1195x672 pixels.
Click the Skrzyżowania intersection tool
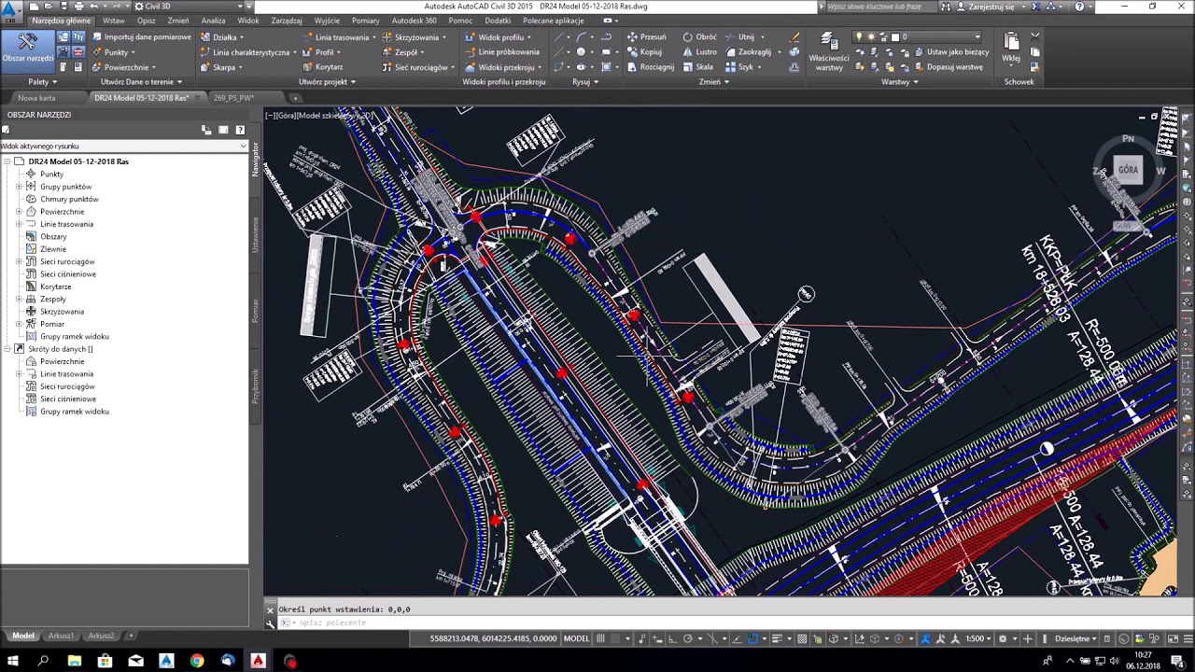coord(415,37)
